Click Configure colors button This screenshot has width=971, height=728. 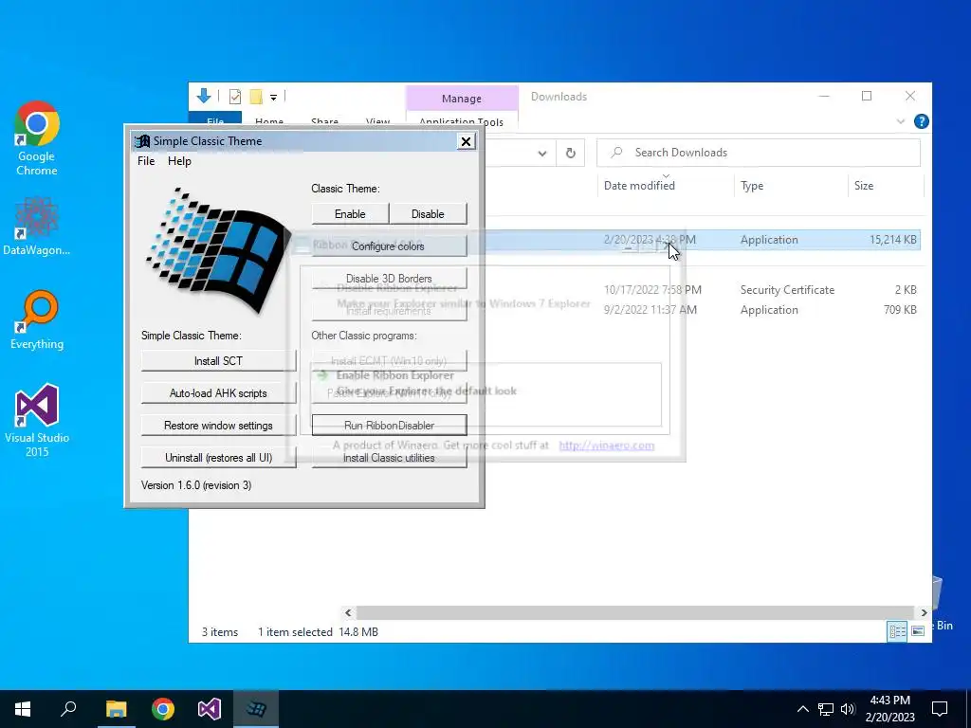coord(389,246)
